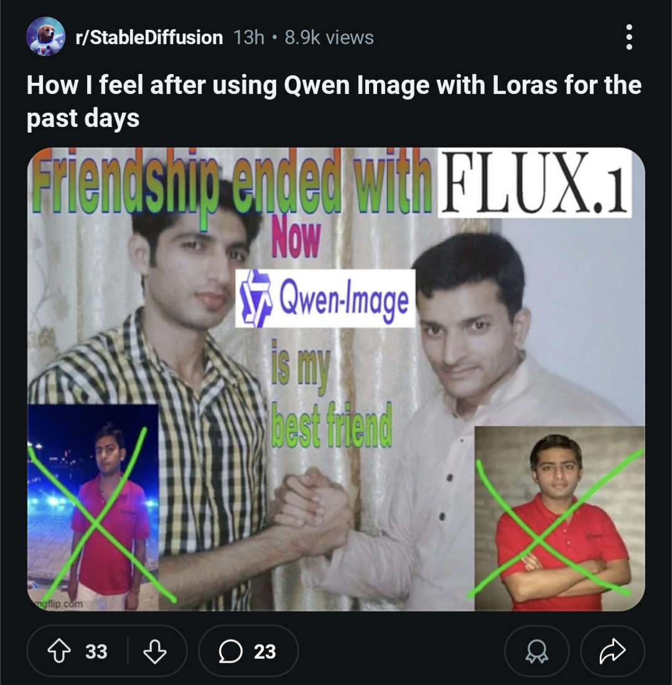Open the comments with 23 replies

click(248, 651)
